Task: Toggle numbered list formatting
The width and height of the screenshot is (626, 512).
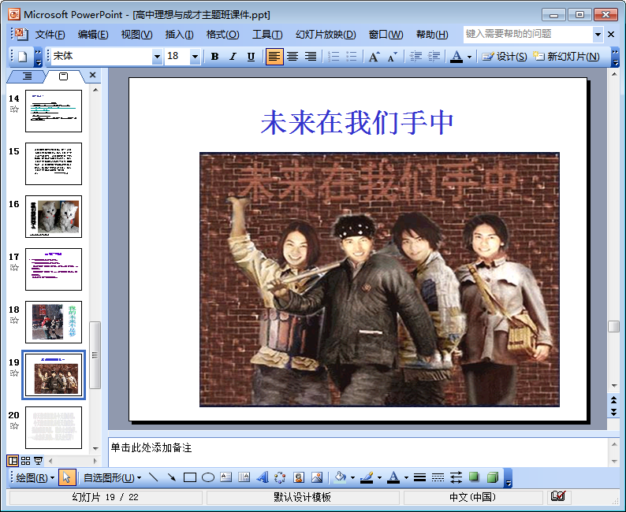Action: coord(333,57)
